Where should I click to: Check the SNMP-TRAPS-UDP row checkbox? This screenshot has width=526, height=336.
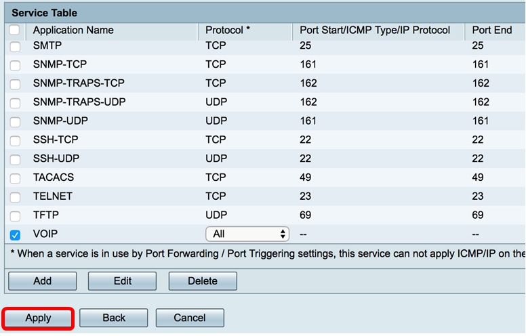15,103
